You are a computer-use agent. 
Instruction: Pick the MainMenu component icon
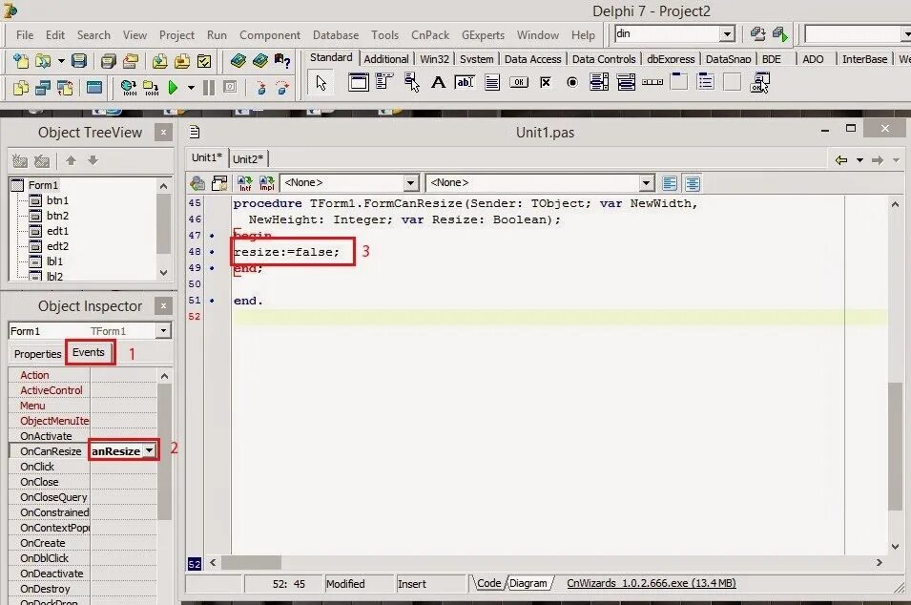coord(384,82)
